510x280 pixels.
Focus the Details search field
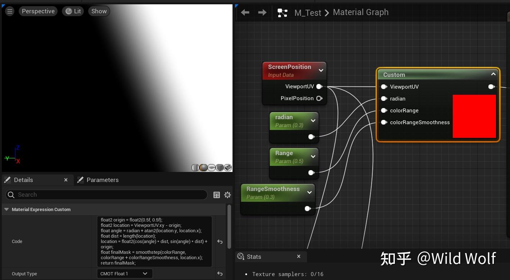(x=107, y=195)
